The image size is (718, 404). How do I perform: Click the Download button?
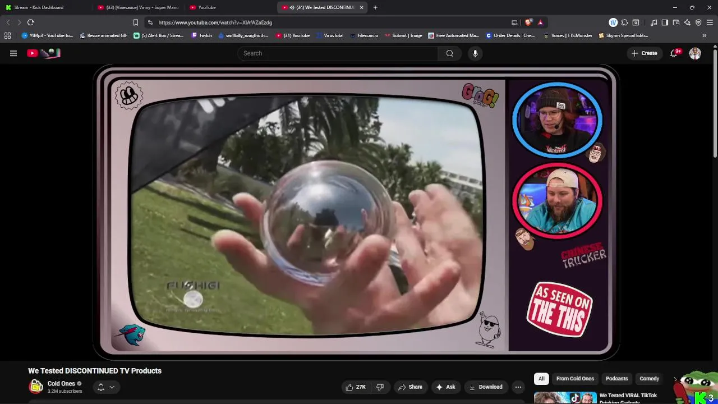pos(486,387)
